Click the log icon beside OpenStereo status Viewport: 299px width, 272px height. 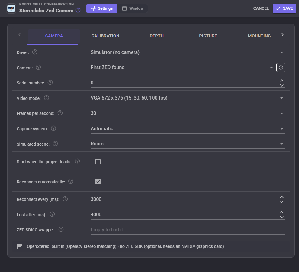tap(20, 246)
